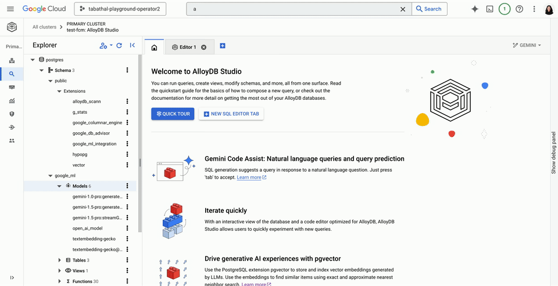Collapse the Explorer panel with arrow icon
This screenshot has width=558, height=286.
tap(133, 45)
